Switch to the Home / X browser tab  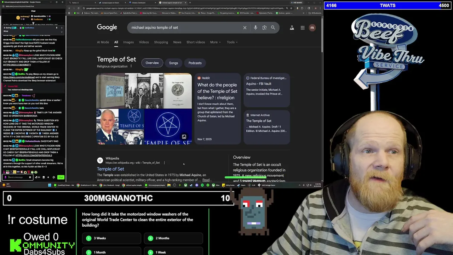[x=82, y=3]
